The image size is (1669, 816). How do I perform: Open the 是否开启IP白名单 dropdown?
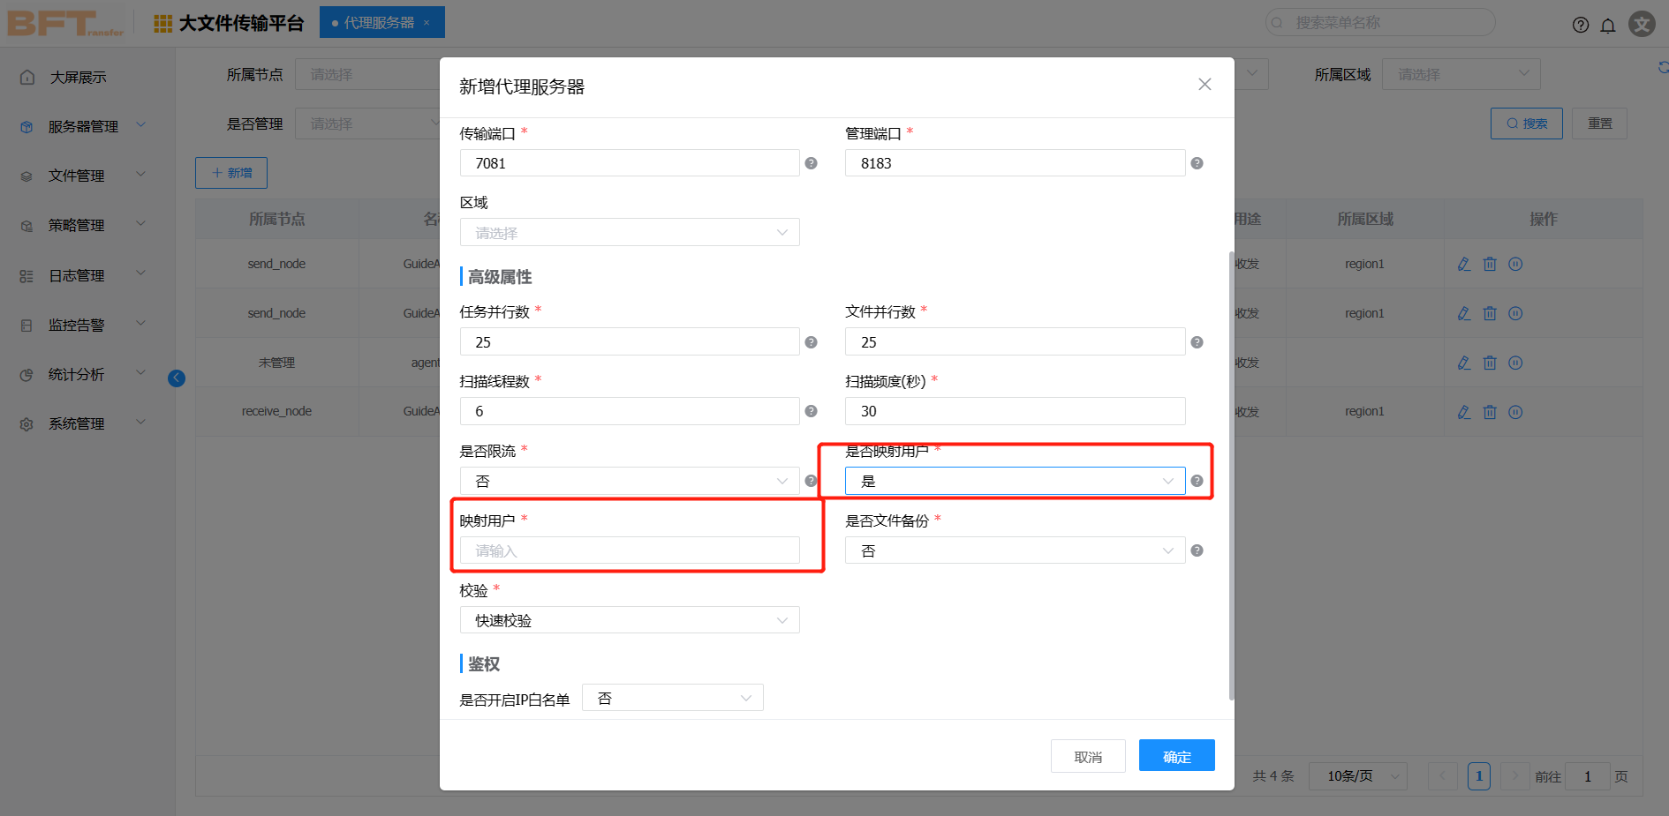point(672,699)
